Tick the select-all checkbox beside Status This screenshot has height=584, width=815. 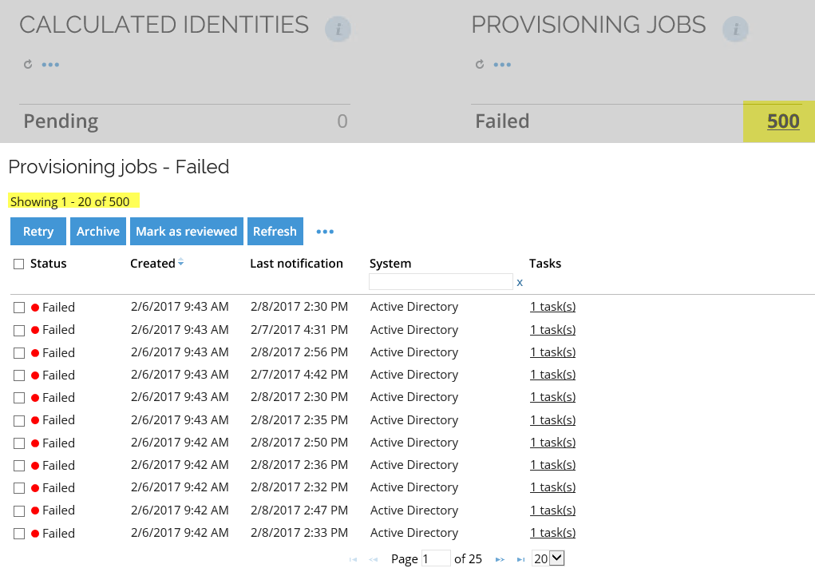18,264
